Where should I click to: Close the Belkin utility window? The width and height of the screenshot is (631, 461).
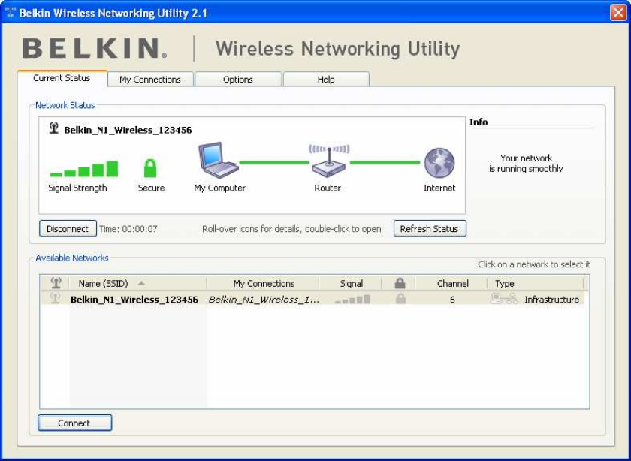[617, 13]
